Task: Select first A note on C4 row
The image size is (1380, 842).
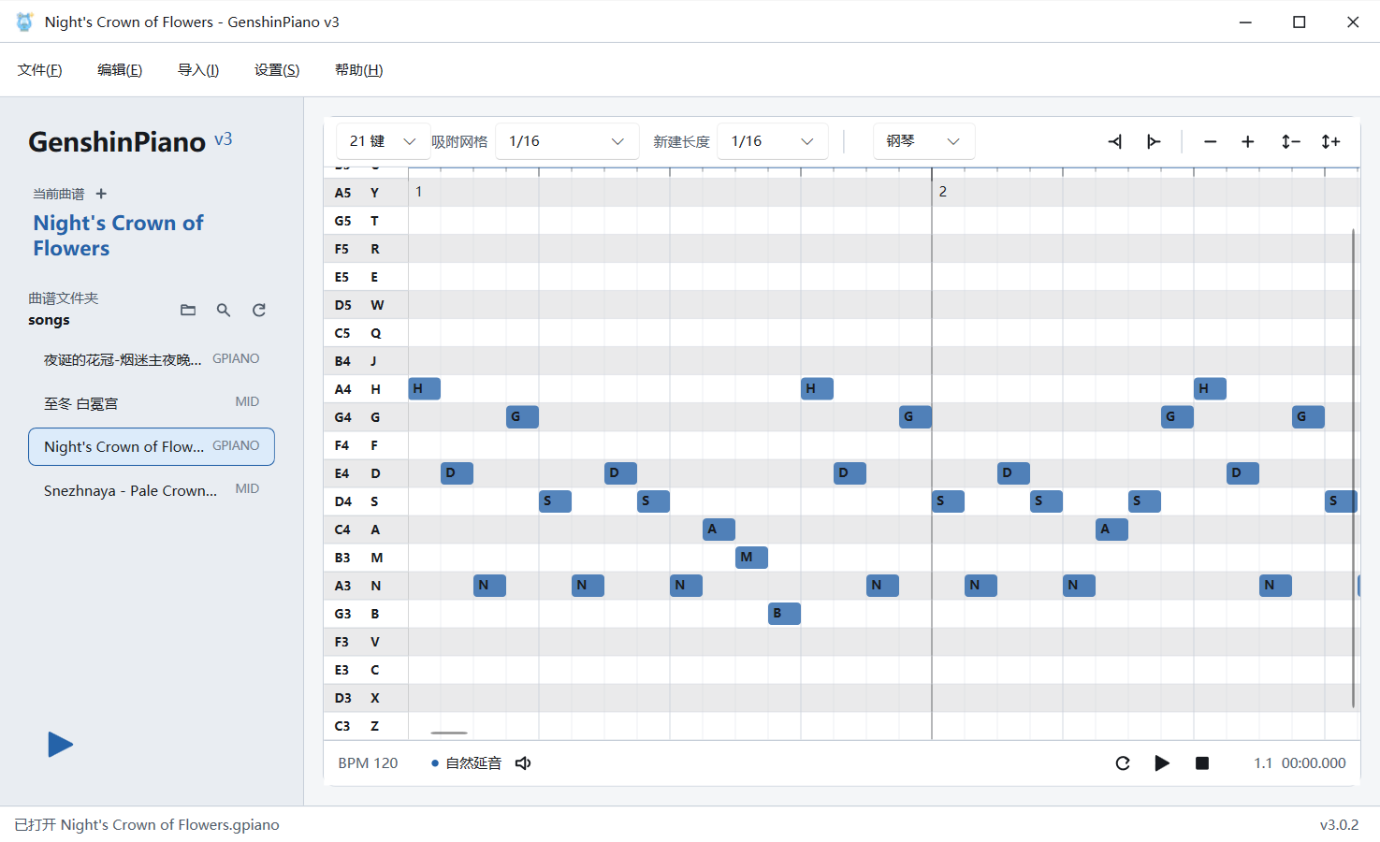Action: tap(719, 530)
